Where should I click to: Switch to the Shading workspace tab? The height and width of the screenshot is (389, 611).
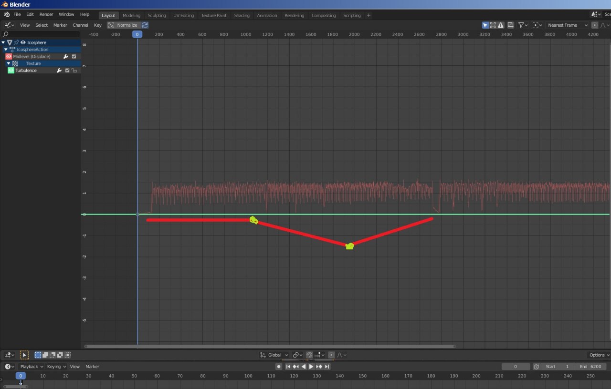click(x=242, y=15)
